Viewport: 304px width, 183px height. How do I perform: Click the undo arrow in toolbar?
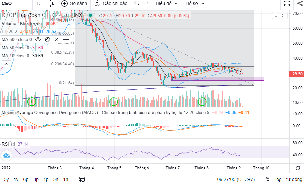136,4
